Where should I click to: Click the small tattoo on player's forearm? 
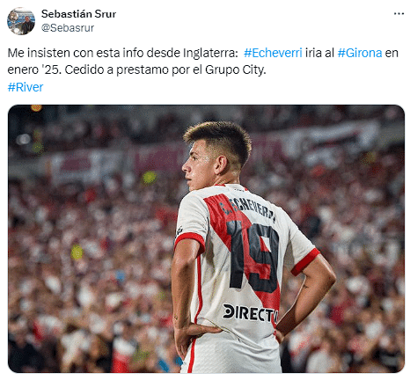point(305,285)
